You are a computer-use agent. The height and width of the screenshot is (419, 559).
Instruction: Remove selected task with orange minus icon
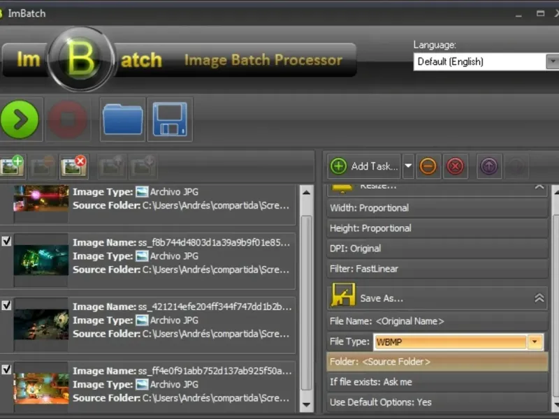[428, 166]
